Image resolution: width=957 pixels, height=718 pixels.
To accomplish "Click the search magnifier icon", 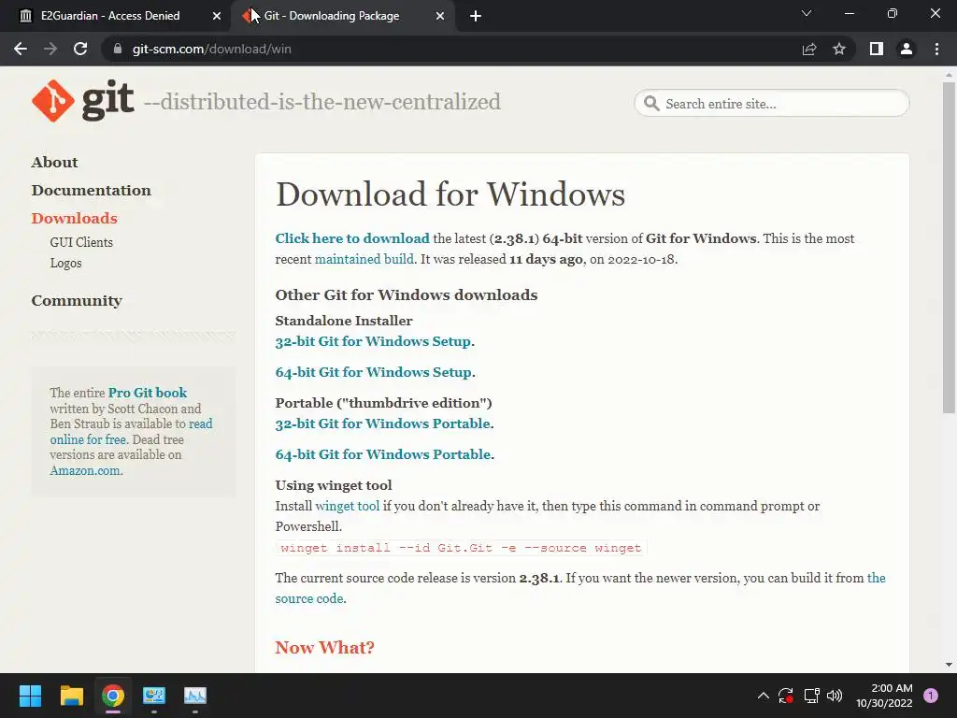I will point(651,103).
